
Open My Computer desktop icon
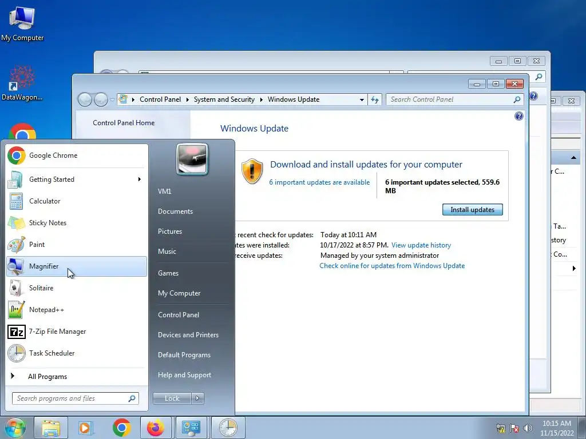pyautogui.click(x=22, y=23)
